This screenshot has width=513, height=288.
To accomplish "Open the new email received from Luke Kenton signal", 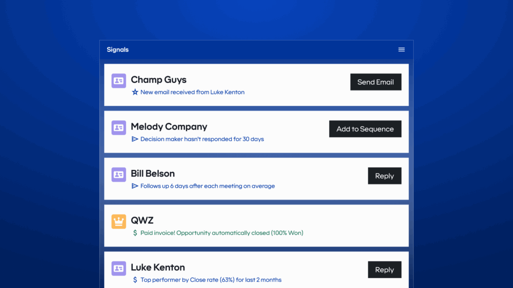I will click(x=192, y=92).
